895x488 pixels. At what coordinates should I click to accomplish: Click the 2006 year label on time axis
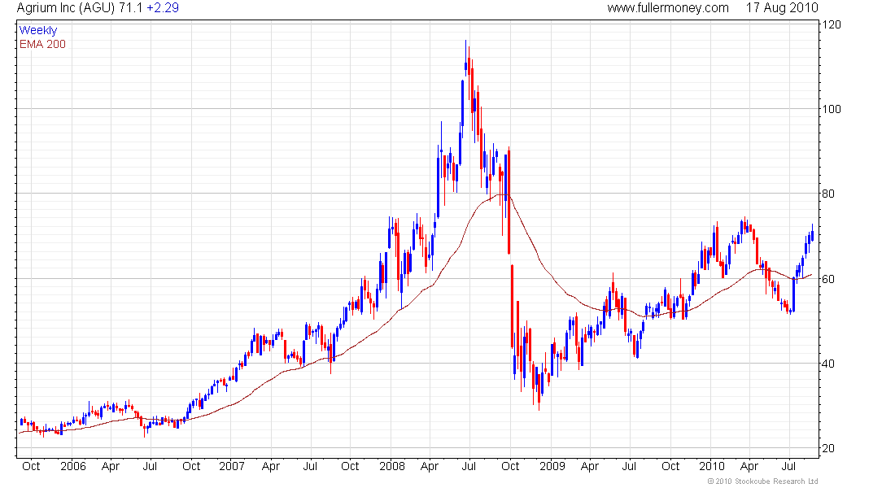pyautogui.click(x=73, y=466)
